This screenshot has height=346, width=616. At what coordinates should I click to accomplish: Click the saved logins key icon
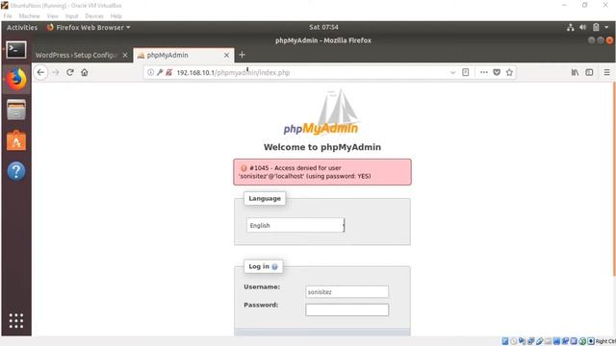point(160,73)
